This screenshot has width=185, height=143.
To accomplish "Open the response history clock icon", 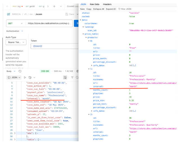I will 20,71.
